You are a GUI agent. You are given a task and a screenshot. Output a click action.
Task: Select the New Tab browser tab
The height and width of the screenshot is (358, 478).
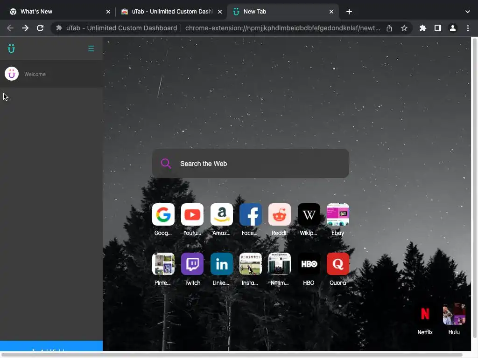coord(282,12)
